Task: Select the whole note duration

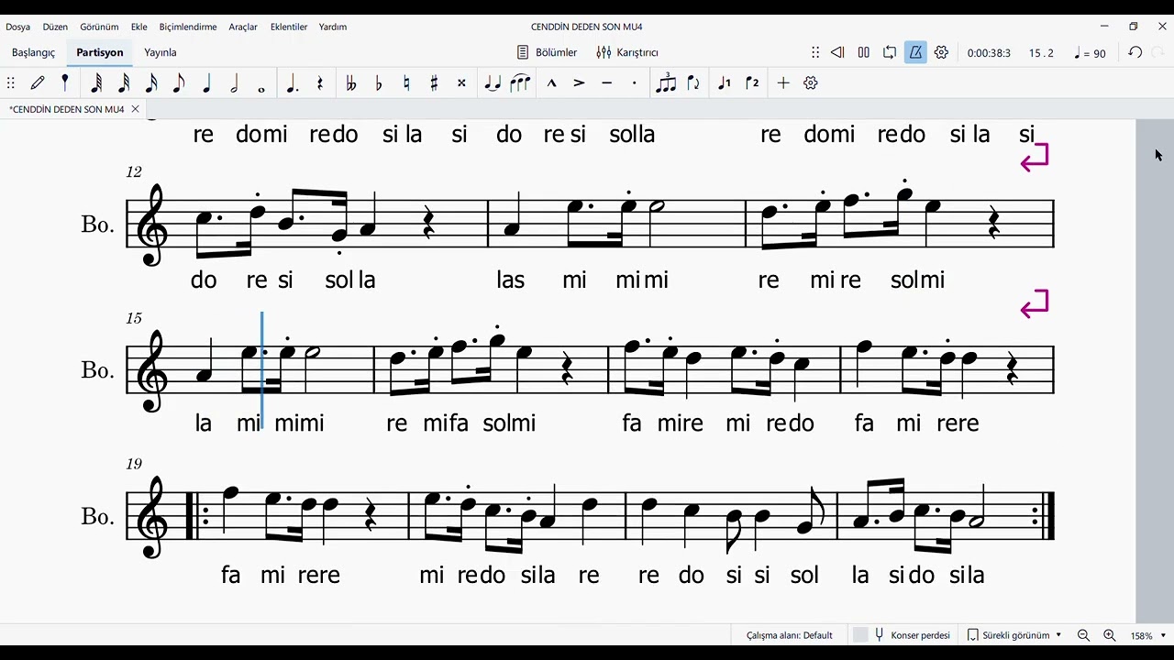Action: 261,89
